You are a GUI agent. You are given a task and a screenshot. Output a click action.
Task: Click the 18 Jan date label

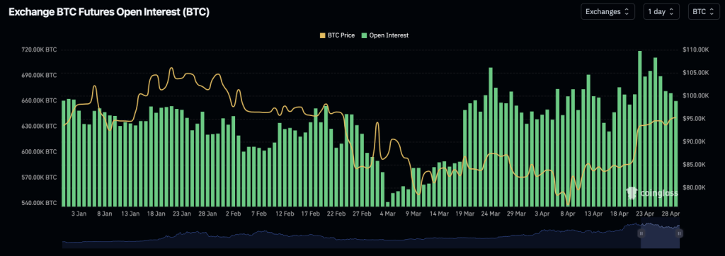coord(156,214)
